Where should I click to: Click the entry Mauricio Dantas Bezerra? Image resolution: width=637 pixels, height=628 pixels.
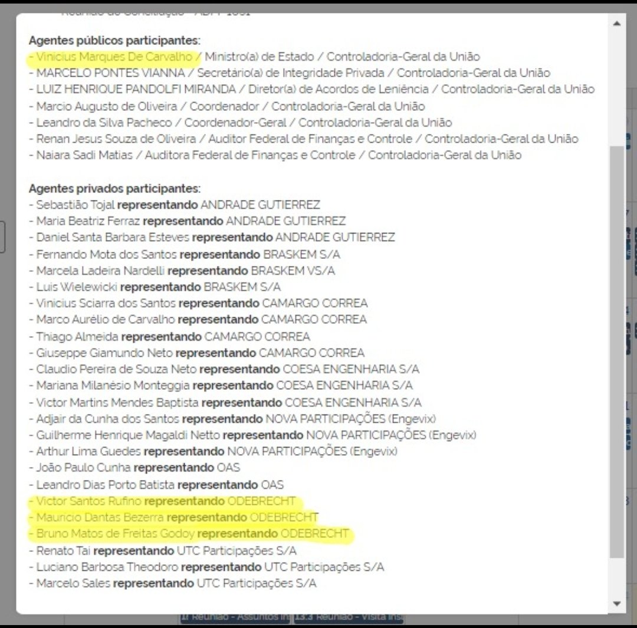[x=173, y=518]
